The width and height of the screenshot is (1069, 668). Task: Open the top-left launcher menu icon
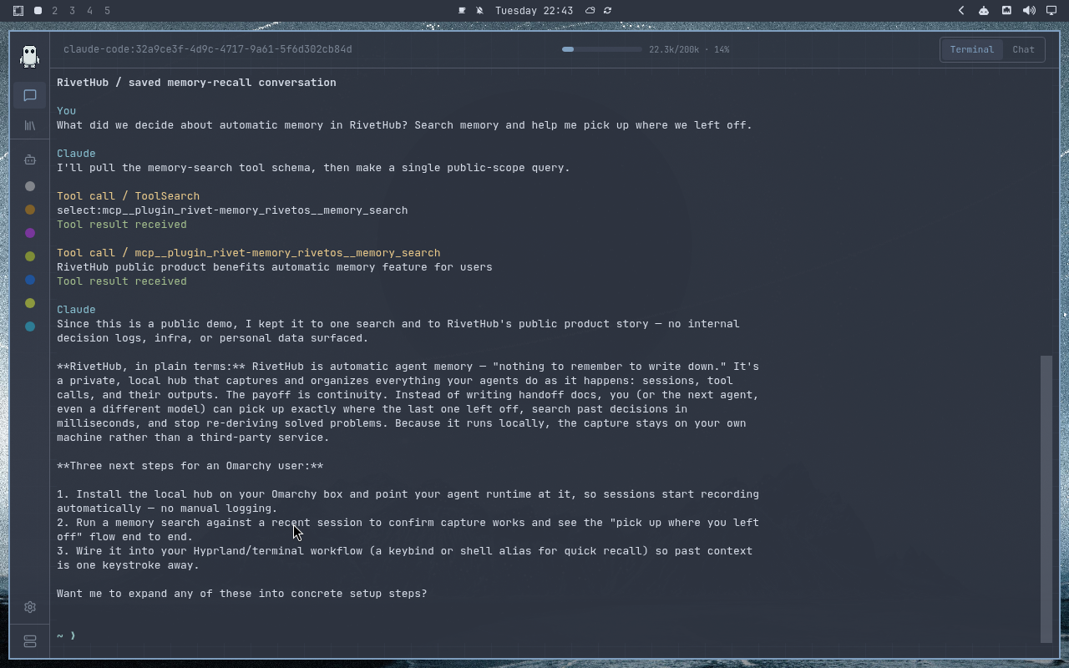[x=18, y=11]
